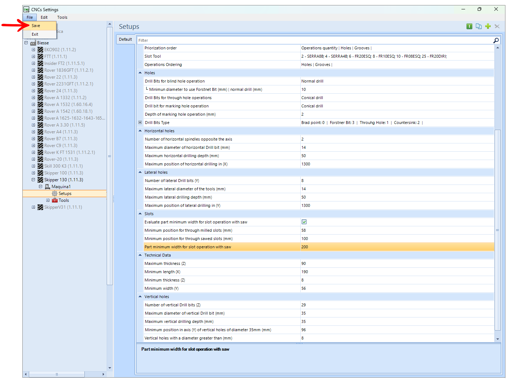Click the tree panel horizontal scrollbar

point(57,374)
